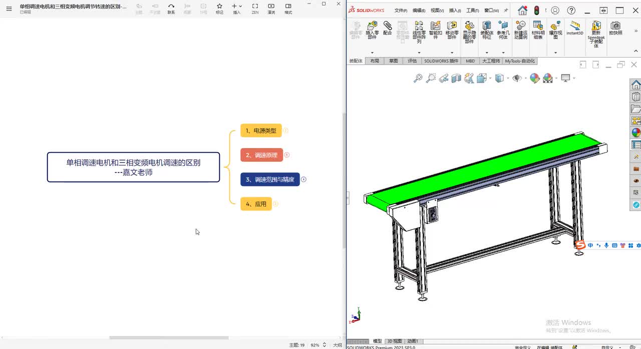Switch to the 布局 ribbon tab
The image size is (641, 349).
click(375, 61)
